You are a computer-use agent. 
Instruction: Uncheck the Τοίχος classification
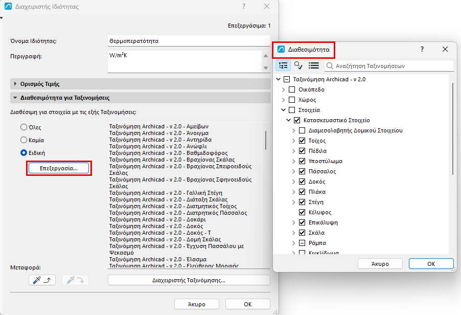[302, 141]
